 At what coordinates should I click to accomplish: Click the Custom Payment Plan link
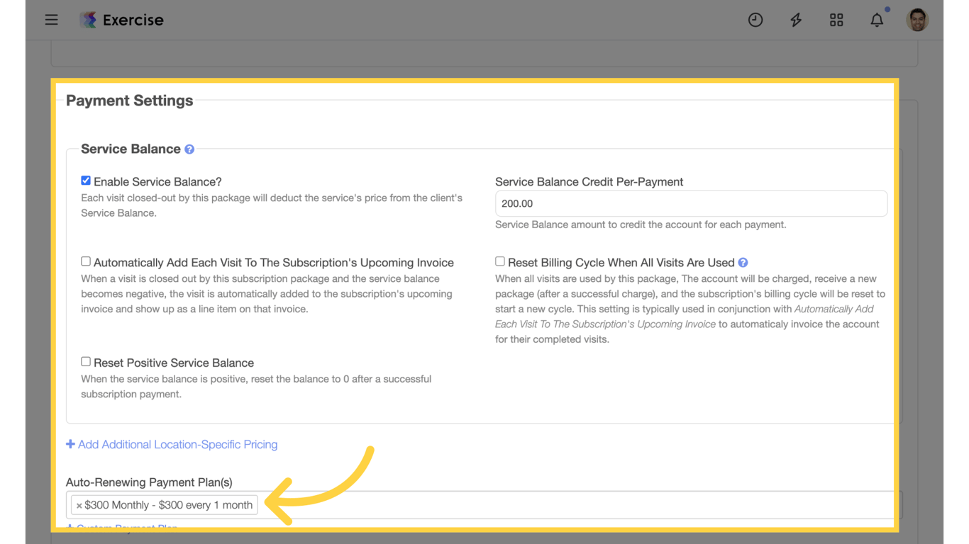[x=122, y=528]
